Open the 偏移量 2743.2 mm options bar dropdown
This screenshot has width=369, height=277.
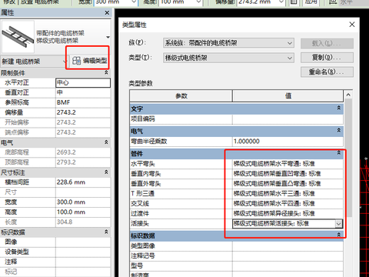click(x=281, y=2)
